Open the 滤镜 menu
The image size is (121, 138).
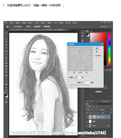click(x=50, y=23)
